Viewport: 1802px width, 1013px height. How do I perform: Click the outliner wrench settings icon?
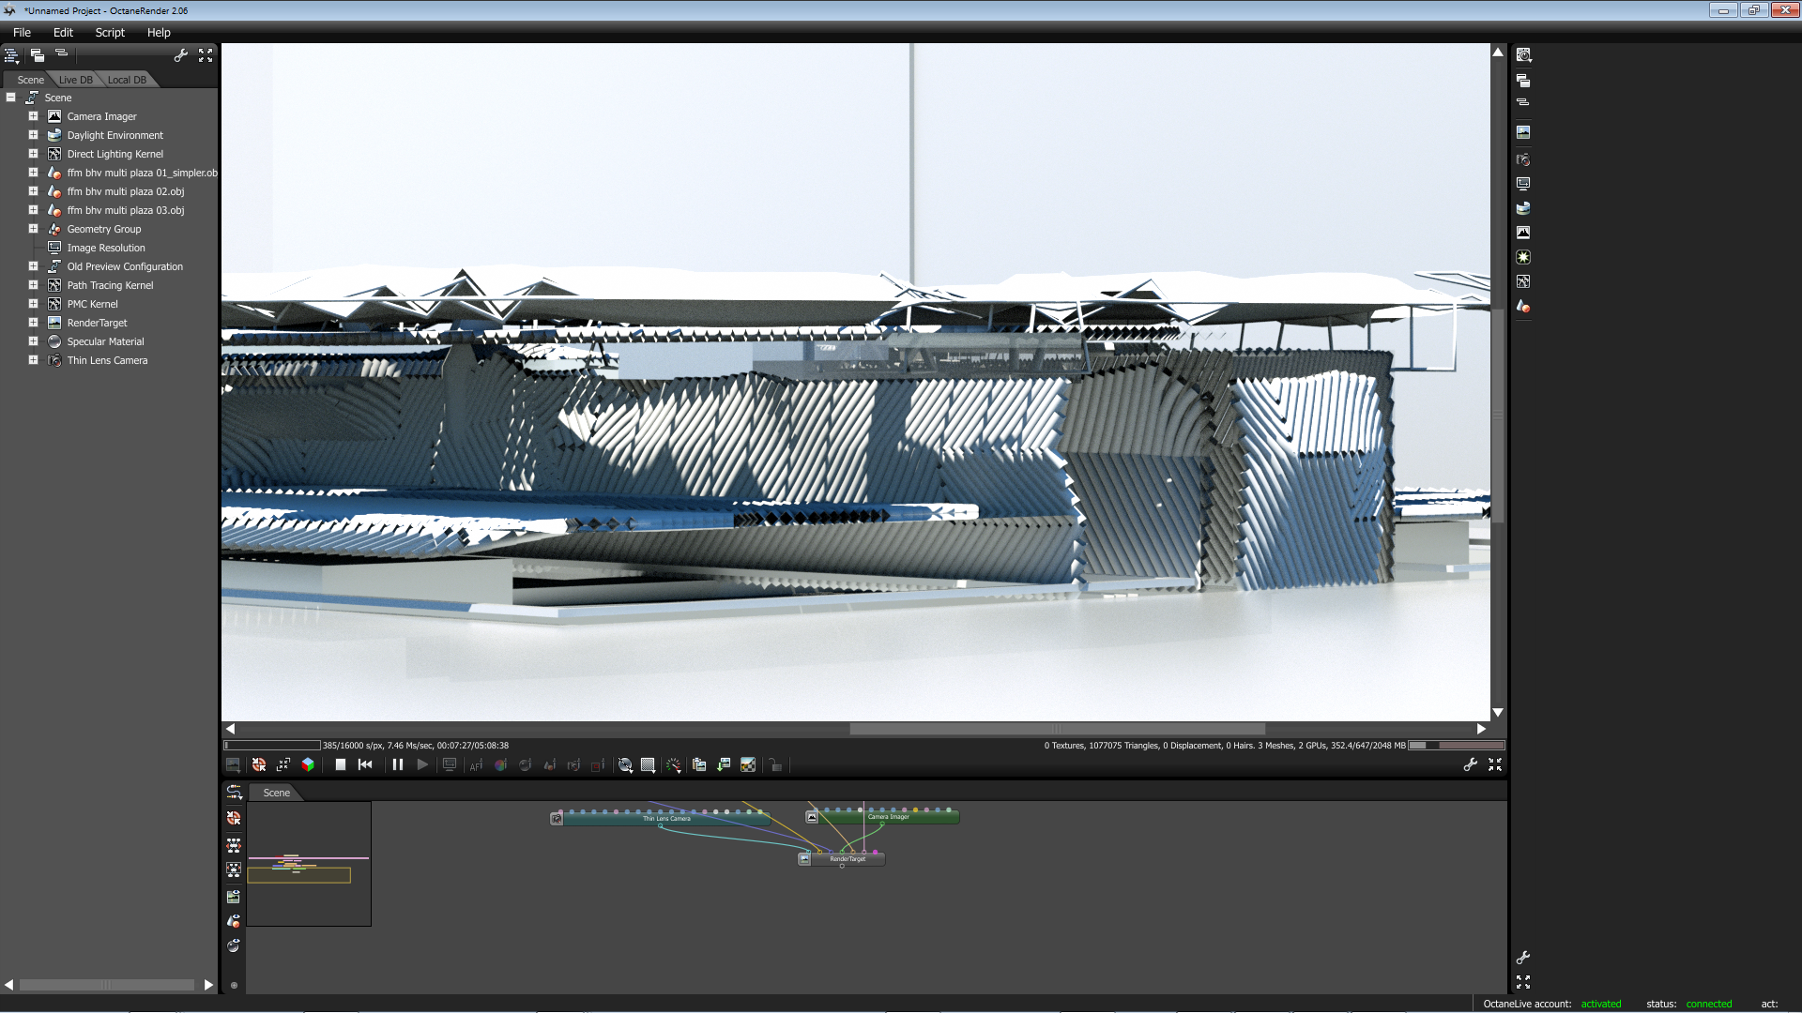click(181, 56)
